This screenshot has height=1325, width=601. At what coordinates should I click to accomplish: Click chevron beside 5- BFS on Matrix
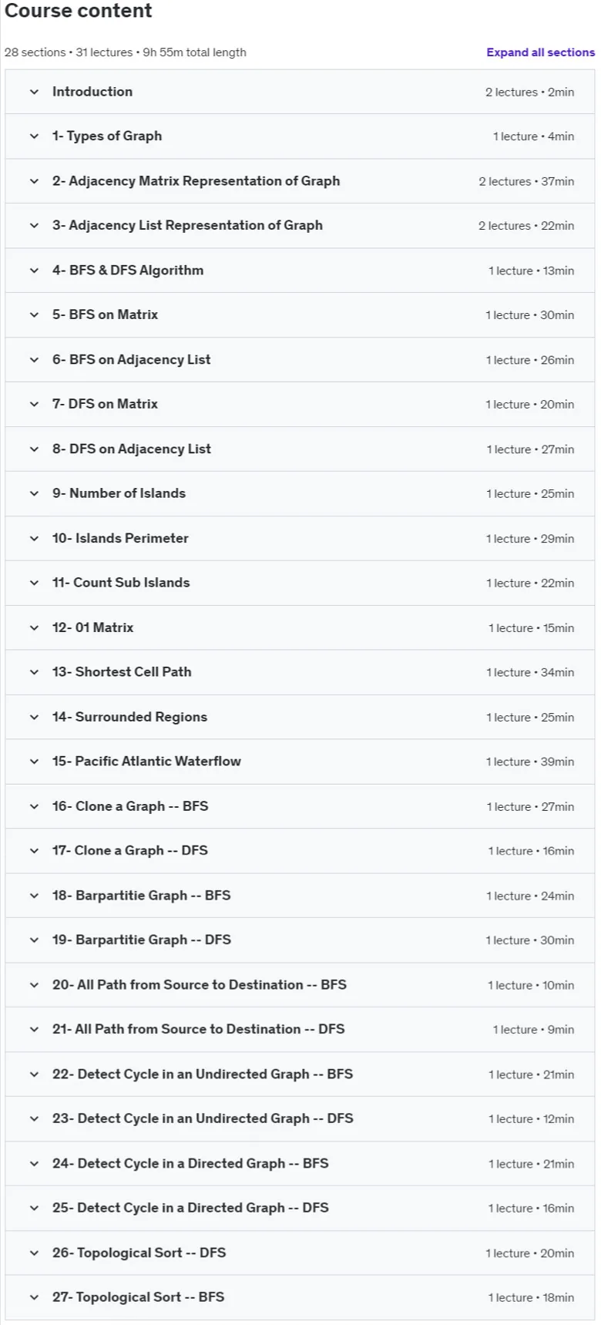[34, 314]
